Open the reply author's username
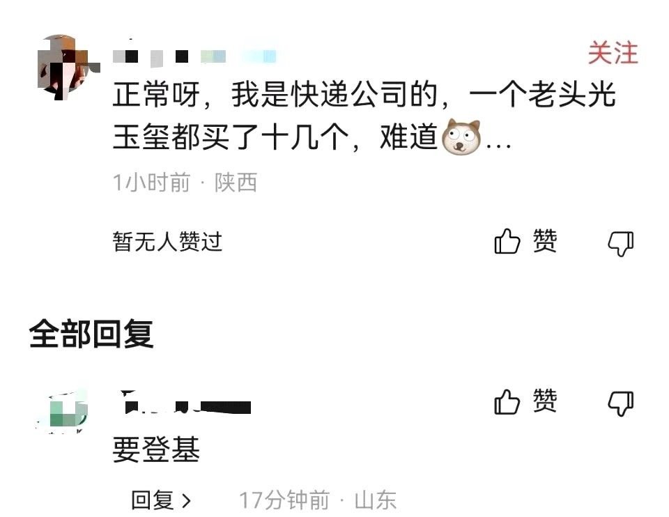The height and width of the screenshot is (517, 669). (187, 403)
